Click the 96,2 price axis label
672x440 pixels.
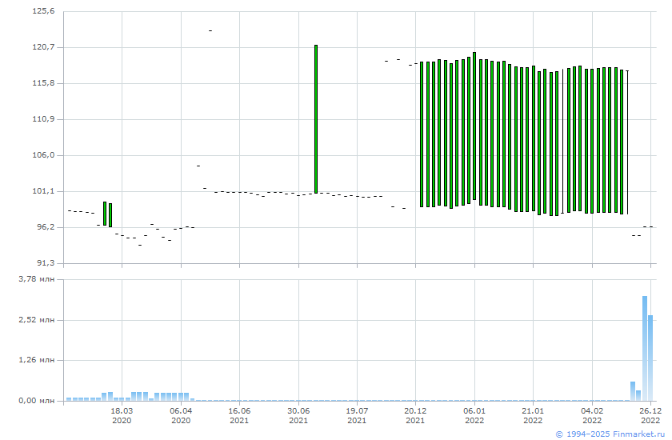tap(45, 227)
